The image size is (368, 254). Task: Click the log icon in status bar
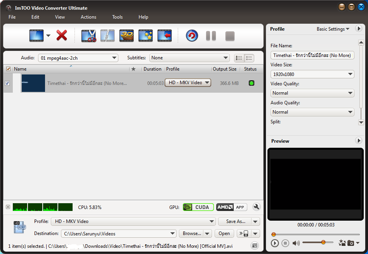click(x=255, y=245)
